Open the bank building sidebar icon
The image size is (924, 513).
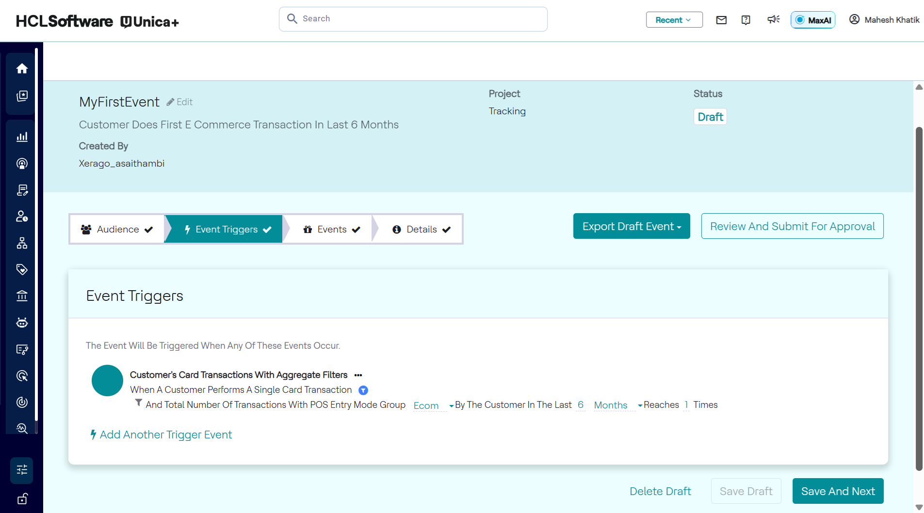click(22, 296)
